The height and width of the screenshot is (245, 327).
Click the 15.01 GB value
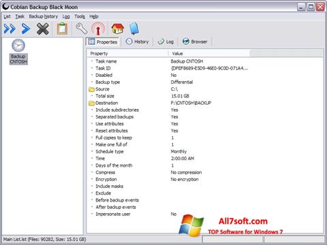180,96
